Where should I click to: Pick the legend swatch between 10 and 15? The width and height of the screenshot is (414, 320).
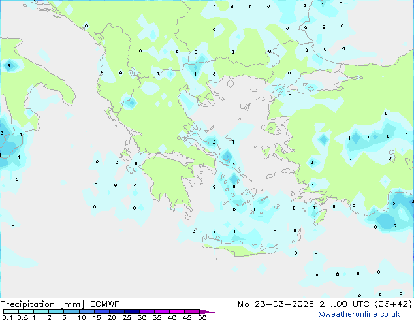(x=86, y=312)
